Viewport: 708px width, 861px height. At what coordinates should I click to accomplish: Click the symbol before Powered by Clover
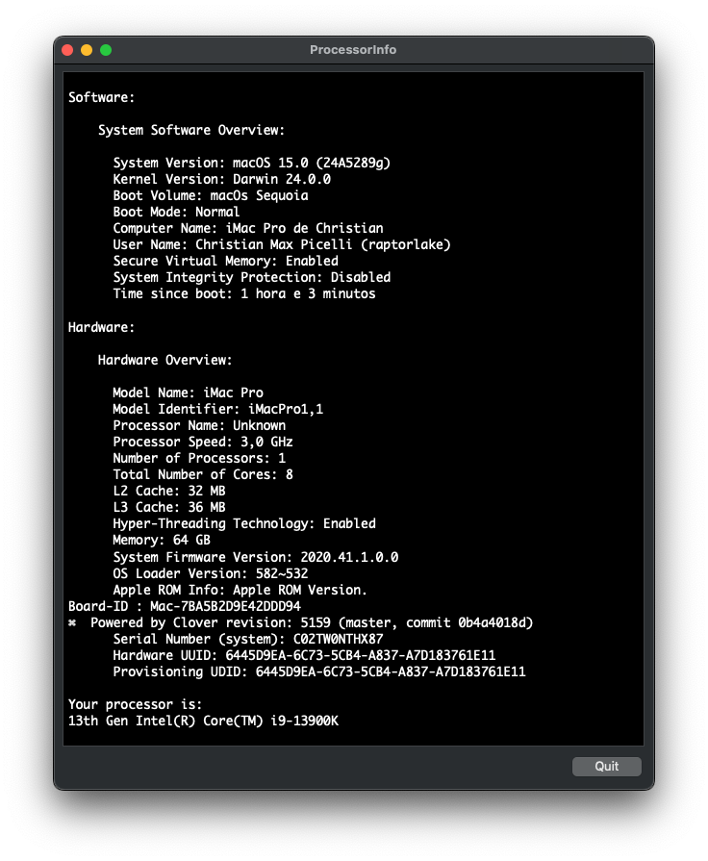[72, 623]
